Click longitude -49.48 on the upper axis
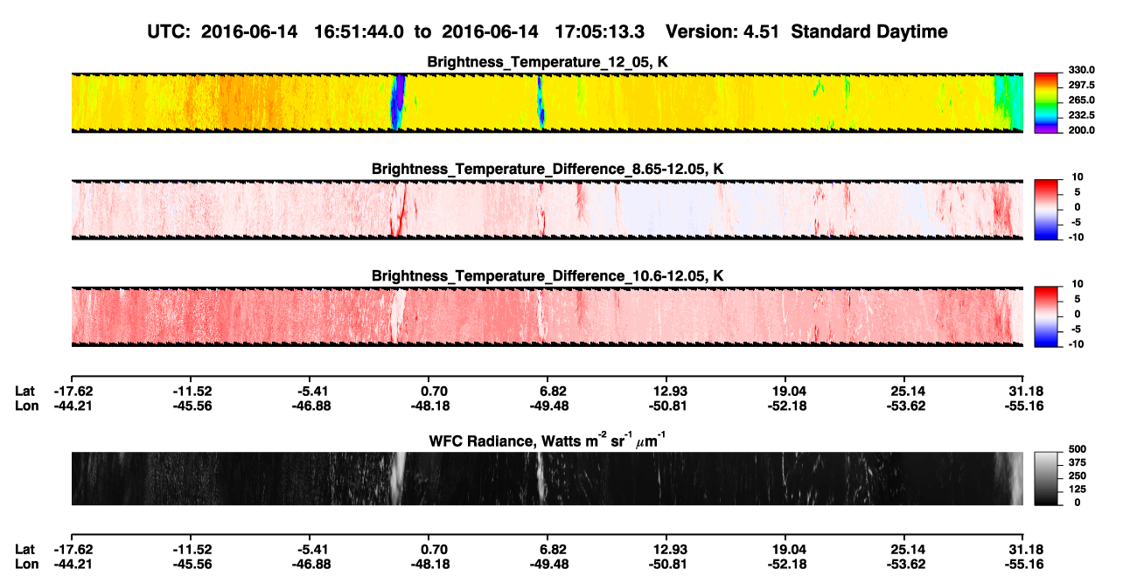The height and width of the screenshot is (583, 1137). (x=548, y=406)
